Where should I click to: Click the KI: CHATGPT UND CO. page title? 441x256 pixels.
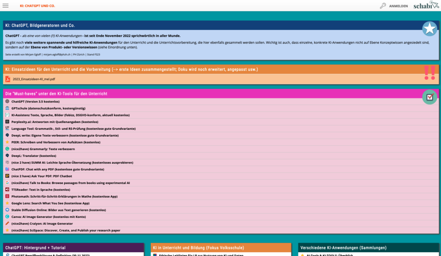pos(37,6)
